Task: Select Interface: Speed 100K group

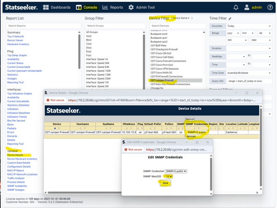Action: pyautogui.click(x=98, y=71)
